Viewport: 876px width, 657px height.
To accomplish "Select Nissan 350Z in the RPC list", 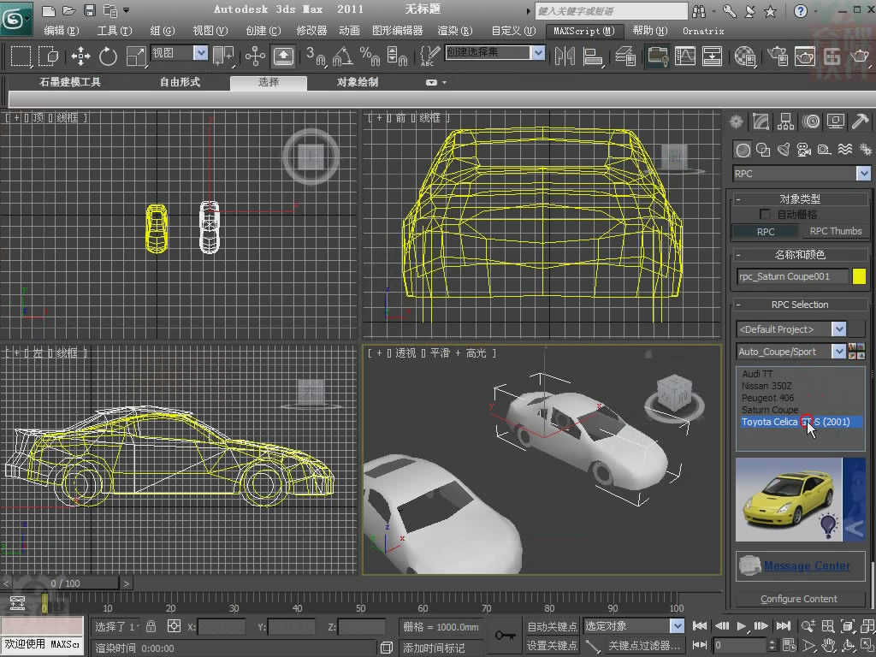I will 766,386.
